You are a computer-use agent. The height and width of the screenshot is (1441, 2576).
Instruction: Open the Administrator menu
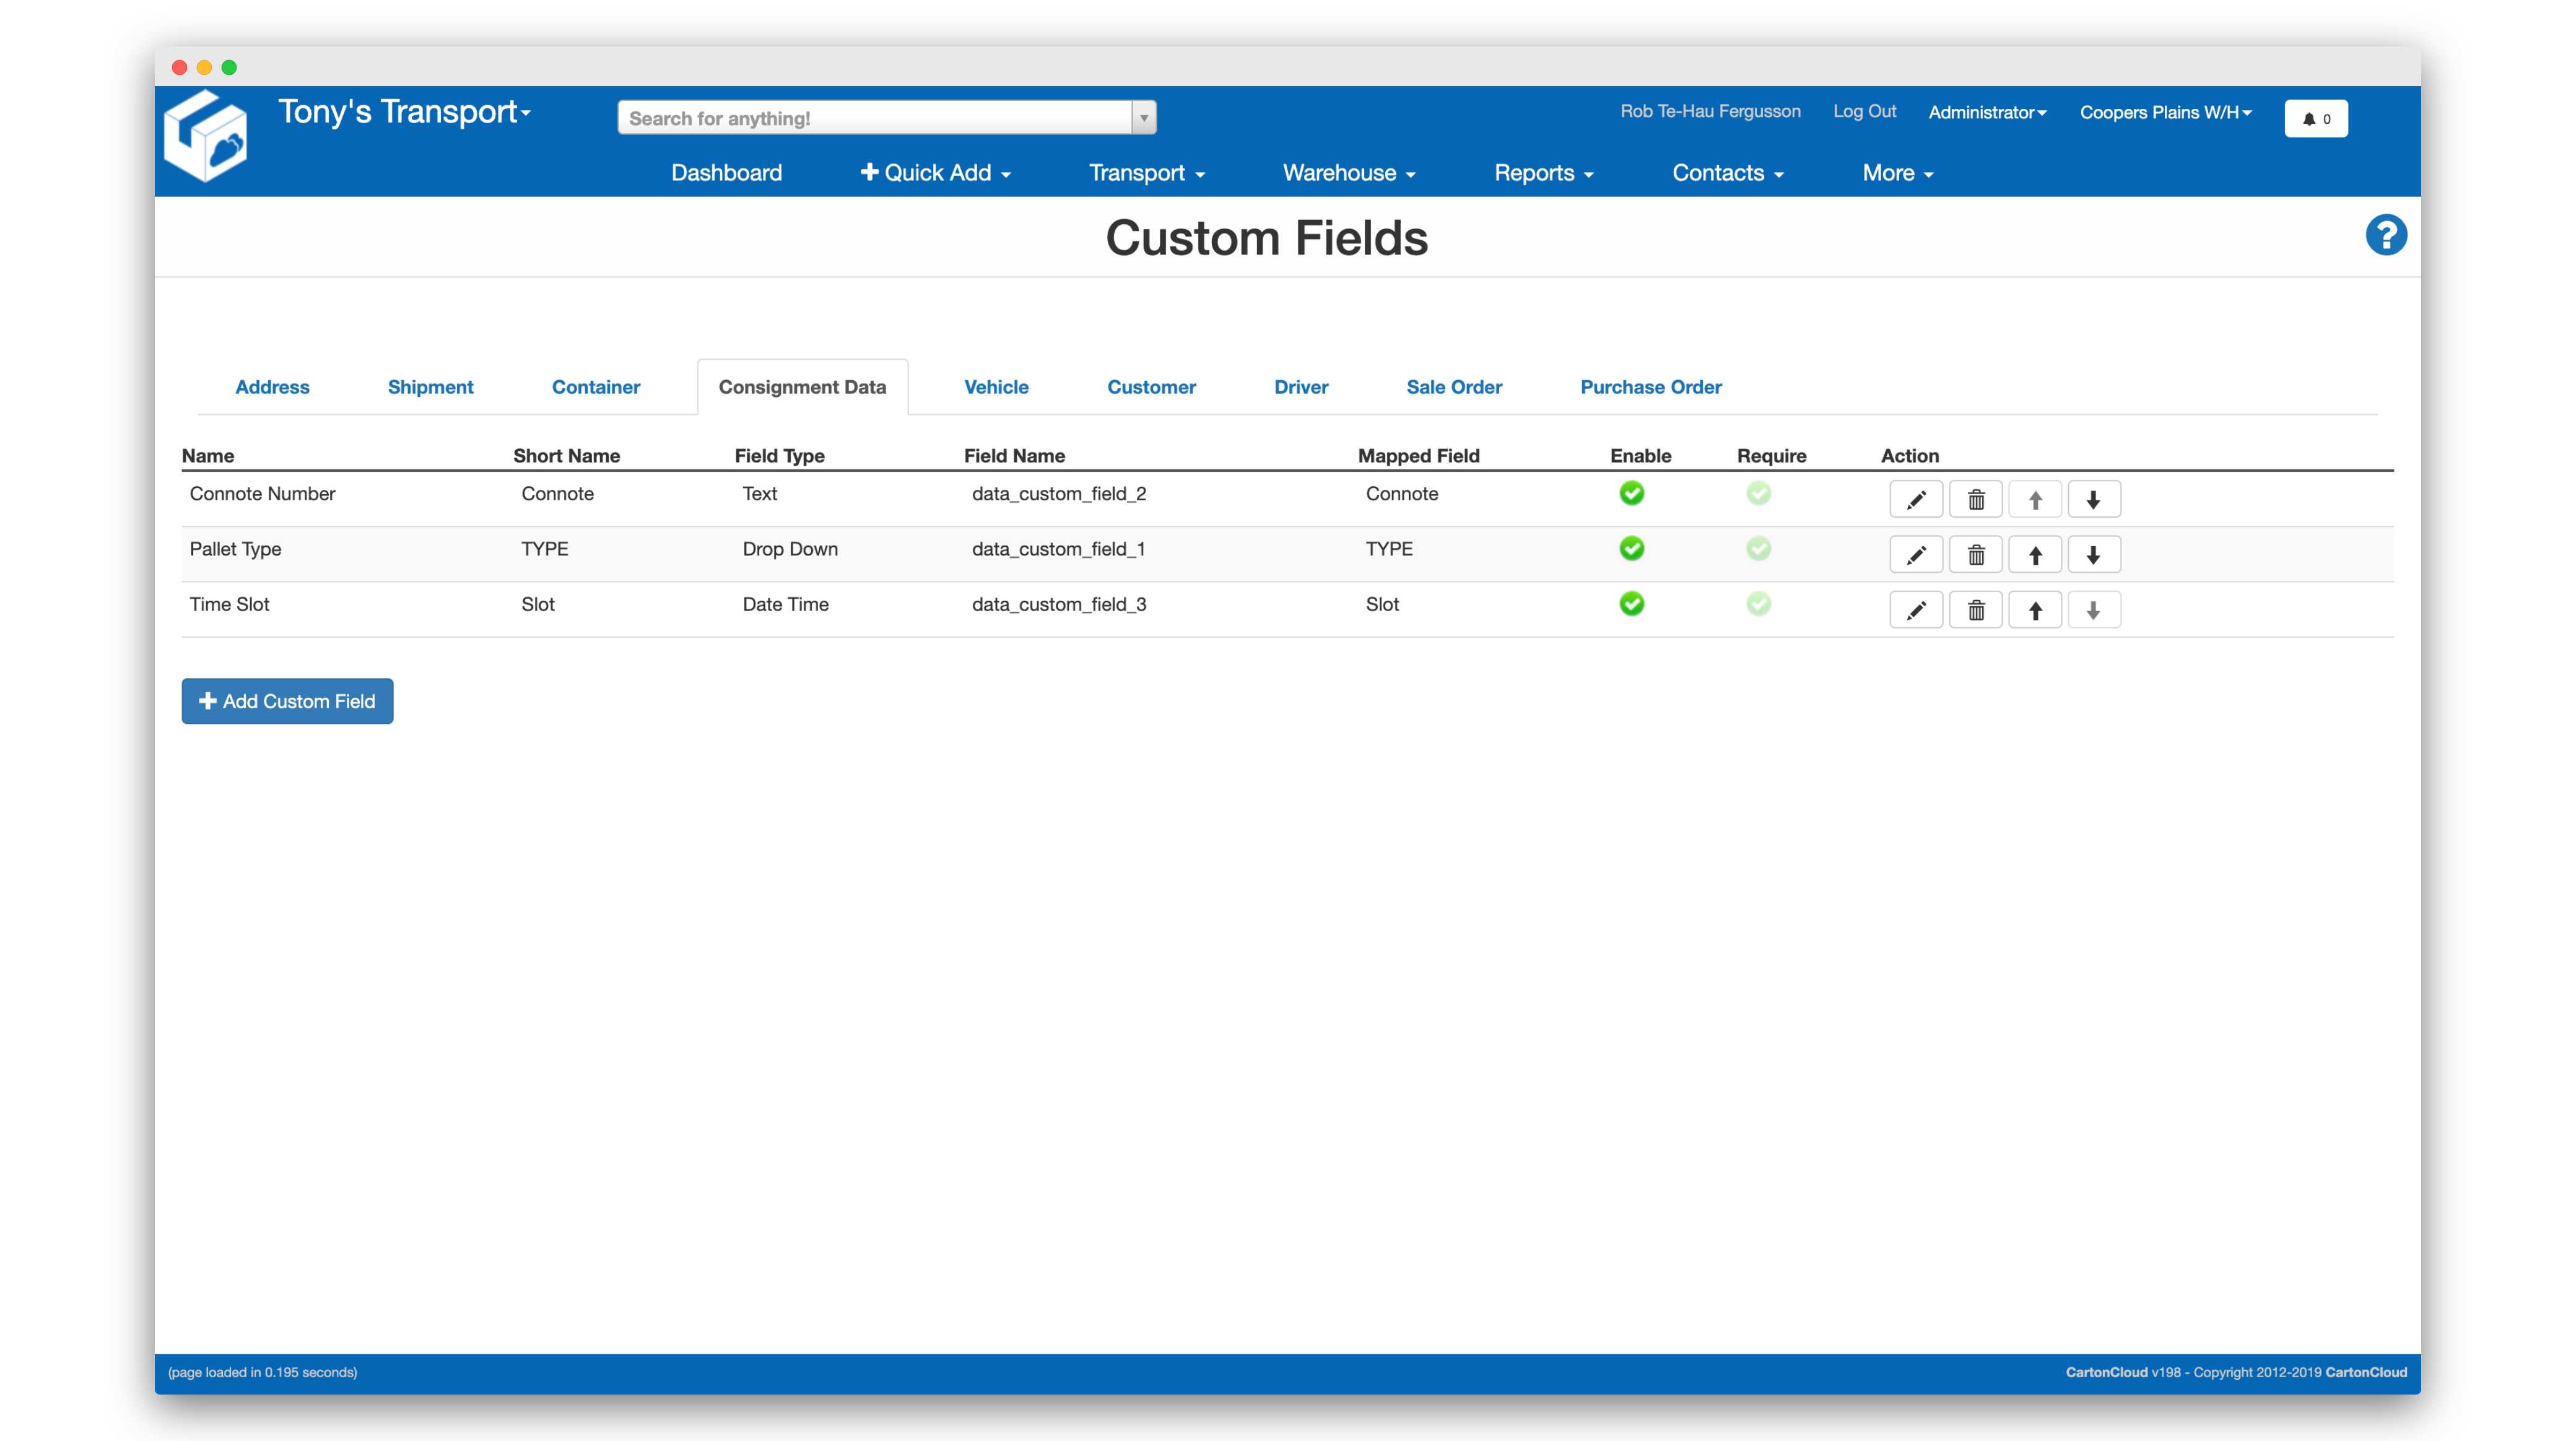point(1987,112)
